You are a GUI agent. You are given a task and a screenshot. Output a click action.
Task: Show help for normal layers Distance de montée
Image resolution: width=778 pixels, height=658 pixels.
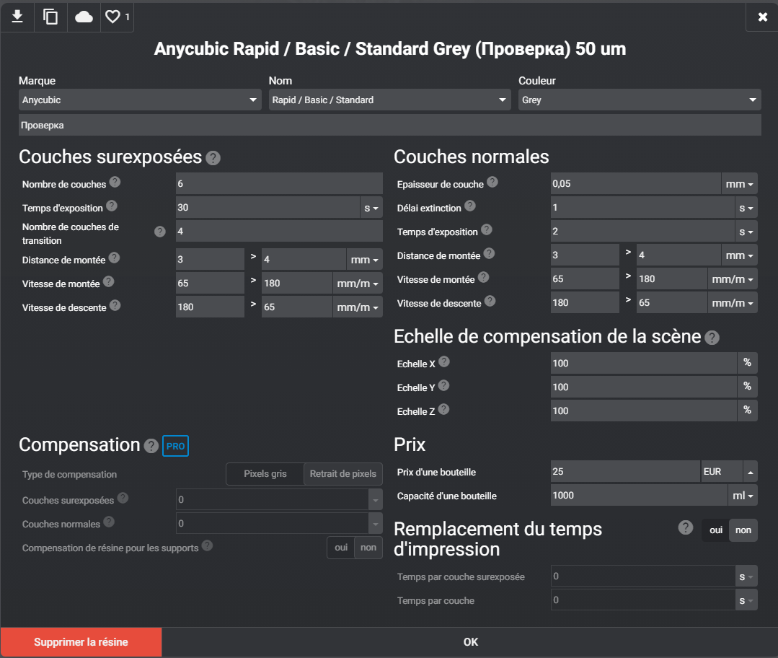(x=490, y=254)
